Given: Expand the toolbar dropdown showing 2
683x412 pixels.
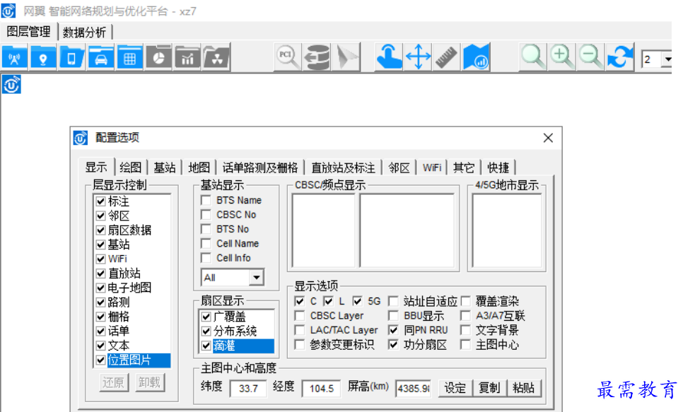Looking at the screenshot, I should [666, 60].
